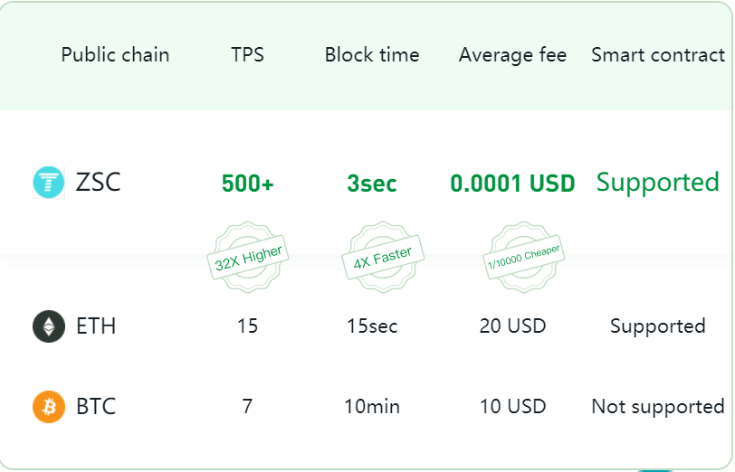
Task: Select the Smart contract column header
Action: (x=658, y=55)
